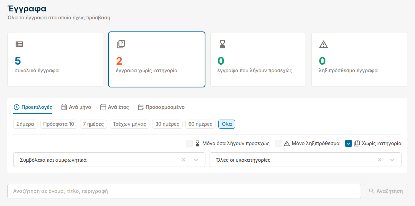Image resolution: width=415 pixels, height=206 pixels.
Task: Open the Όλες οι υποκατηγορίες dropdown arrow
Action: [x=392, y=160]
